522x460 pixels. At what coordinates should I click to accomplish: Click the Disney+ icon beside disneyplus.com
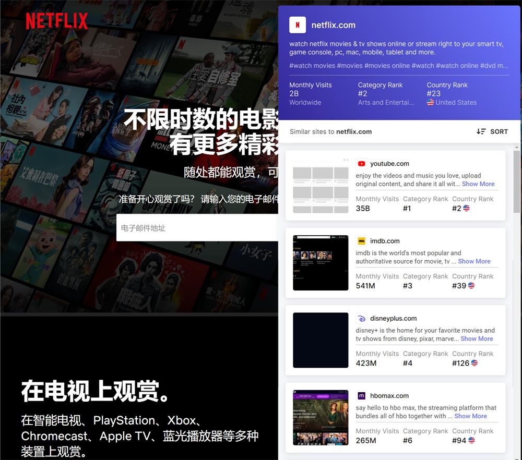pos(361,318)
